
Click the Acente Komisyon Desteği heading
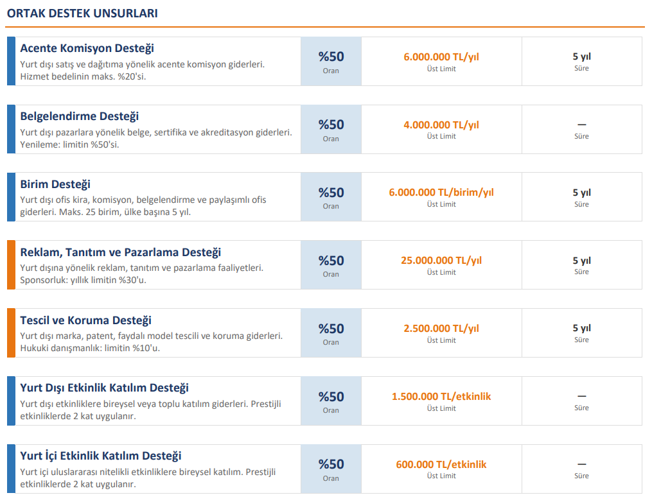[x=87, y=48]
